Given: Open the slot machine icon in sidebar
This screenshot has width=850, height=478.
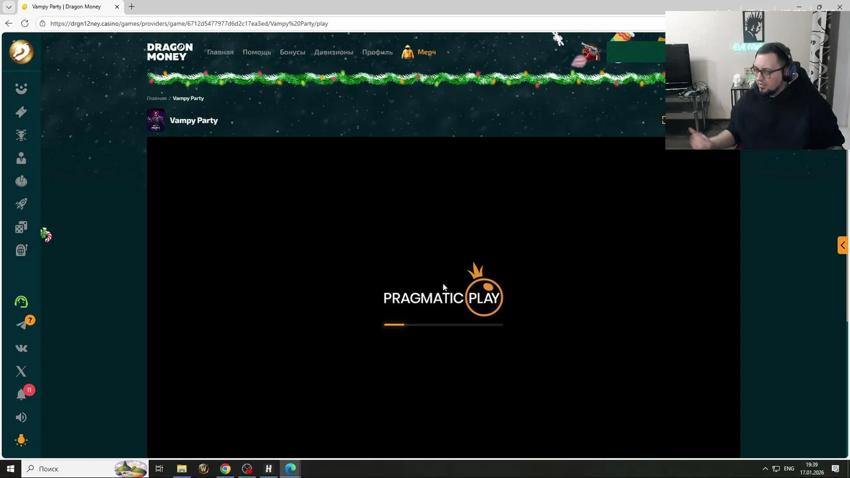Looking at the screenshot, I should (x=21, y=250).
